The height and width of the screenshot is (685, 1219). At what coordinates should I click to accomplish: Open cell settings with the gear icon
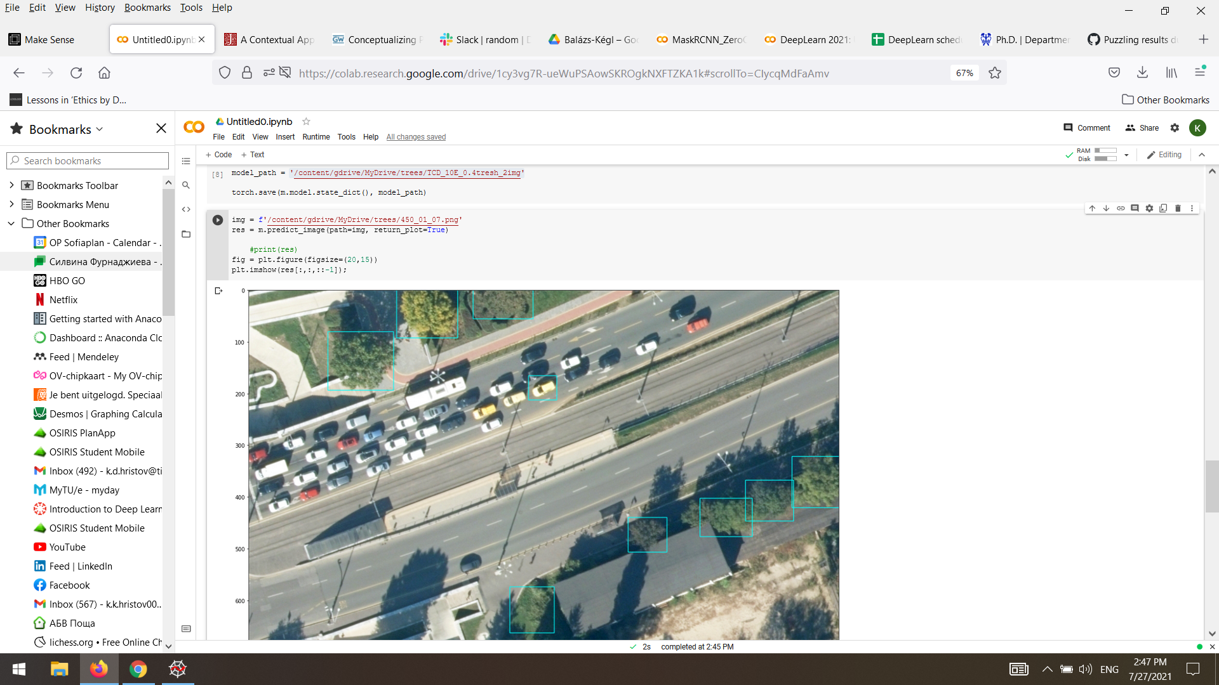[1149, 208]
